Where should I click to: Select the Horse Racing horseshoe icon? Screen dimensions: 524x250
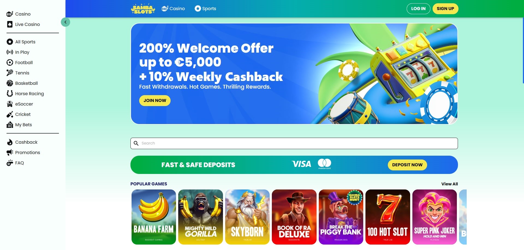(x=10, y=94)
